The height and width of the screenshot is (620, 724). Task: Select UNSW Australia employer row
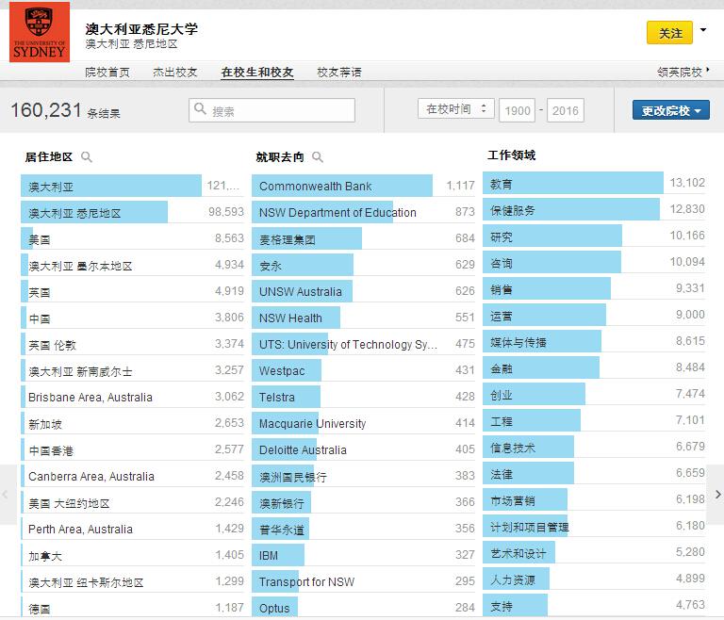click(363, 291)
